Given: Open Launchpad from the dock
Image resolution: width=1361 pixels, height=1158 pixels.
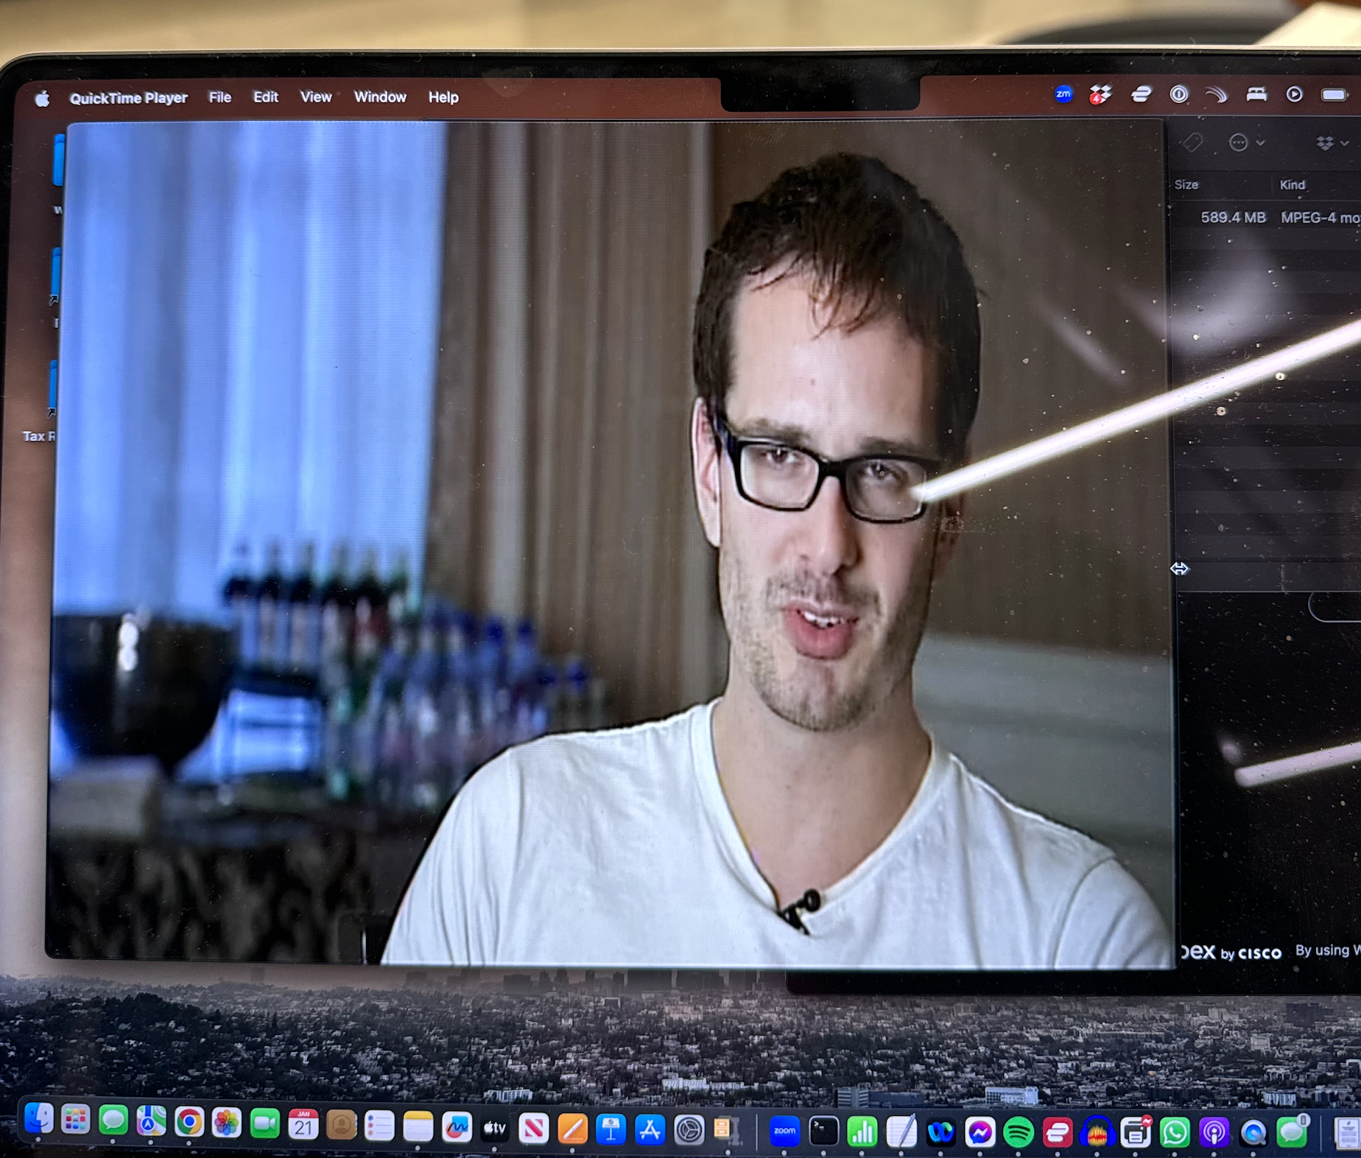Looking at the screenshot, I should (x=76, y=1121).
